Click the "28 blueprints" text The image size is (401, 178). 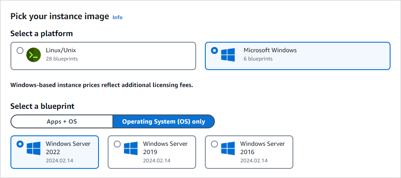(x=62, y=59)
